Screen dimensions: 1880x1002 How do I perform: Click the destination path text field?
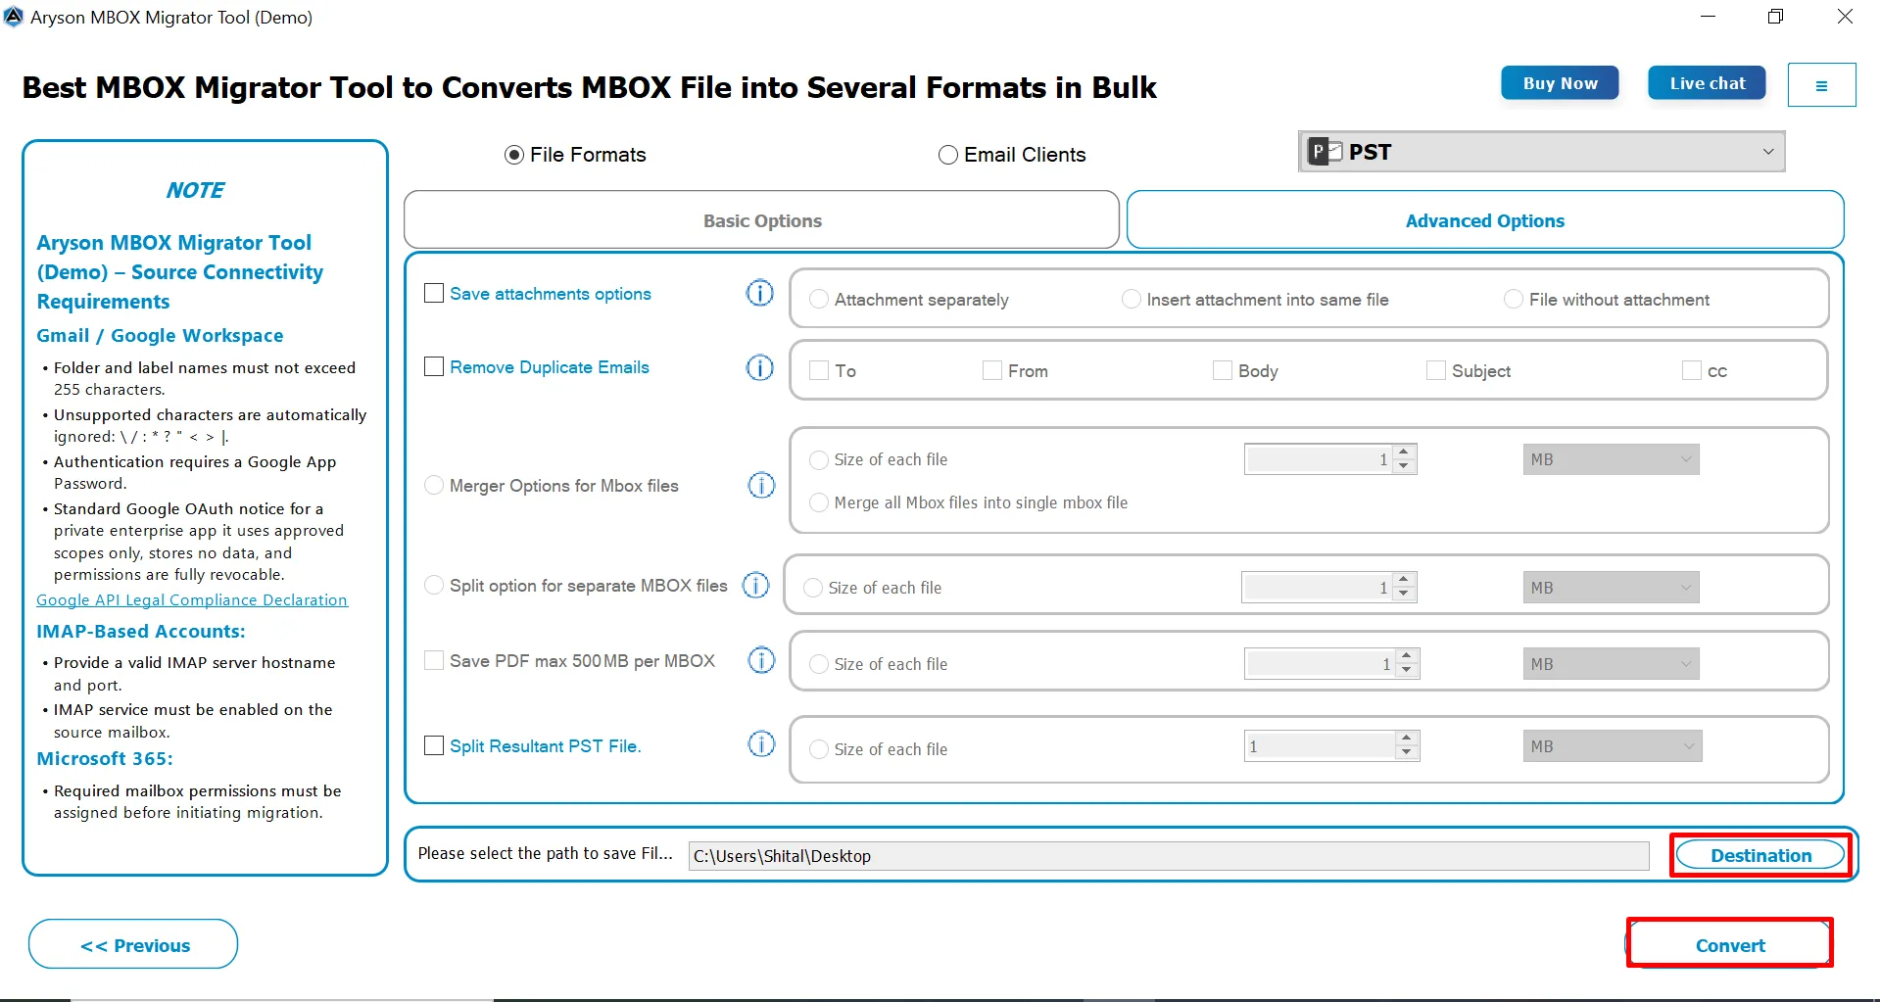click(1168, 856)
